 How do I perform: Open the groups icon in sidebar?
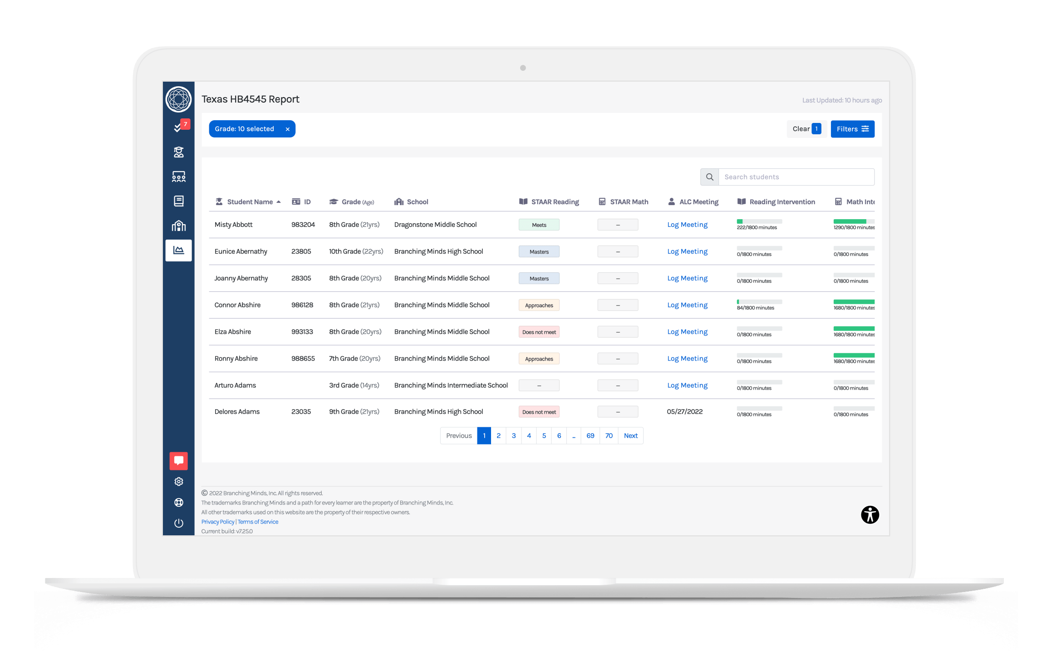(x=178, y=176)
